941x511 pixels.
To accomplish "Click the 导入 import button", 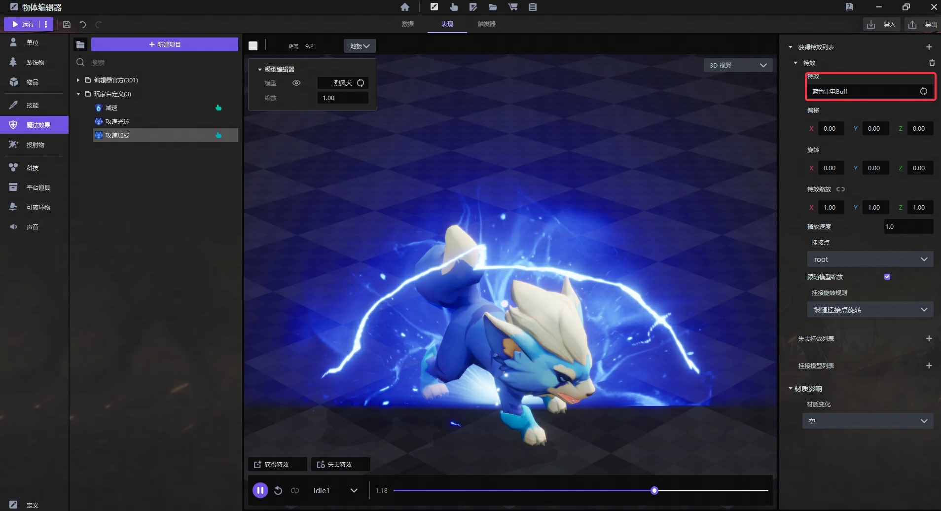I will 882,24.
